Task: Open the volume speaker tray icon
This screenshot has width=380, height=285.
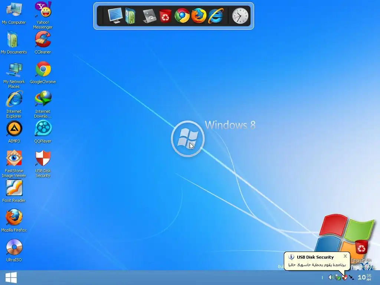Action: (x=331, y=277)
